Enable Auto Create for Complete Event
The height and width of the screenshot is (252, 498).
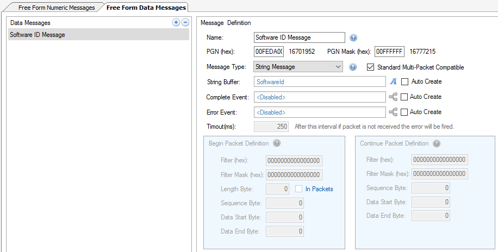404,97
